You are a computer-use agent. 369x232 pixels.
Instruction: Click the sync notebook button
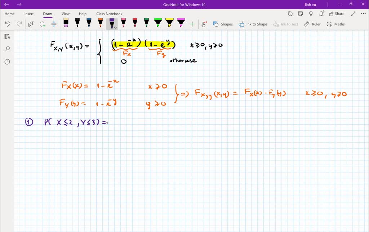290,13
